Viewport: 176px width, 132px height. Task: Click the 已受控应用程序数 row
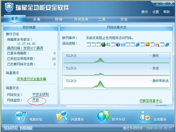pos(31,59)
